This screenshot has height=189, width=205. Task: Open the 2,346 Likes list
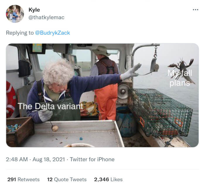pos(108,179)
